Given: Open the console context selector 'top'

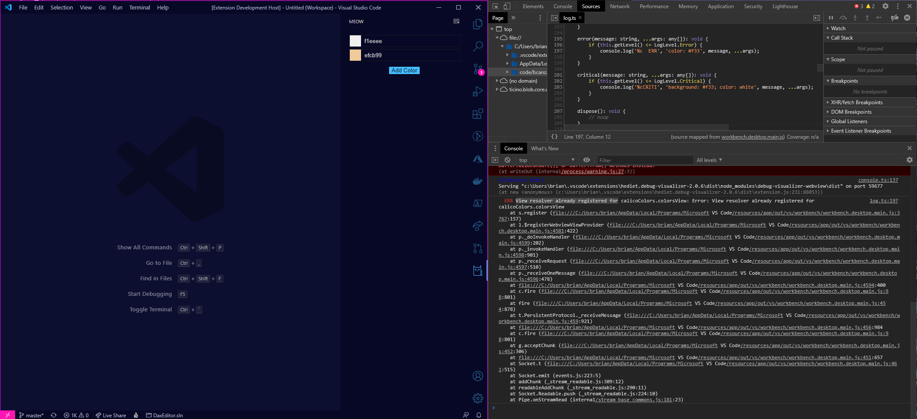Looking at the screenshot, I should click(x=546, y=160).
